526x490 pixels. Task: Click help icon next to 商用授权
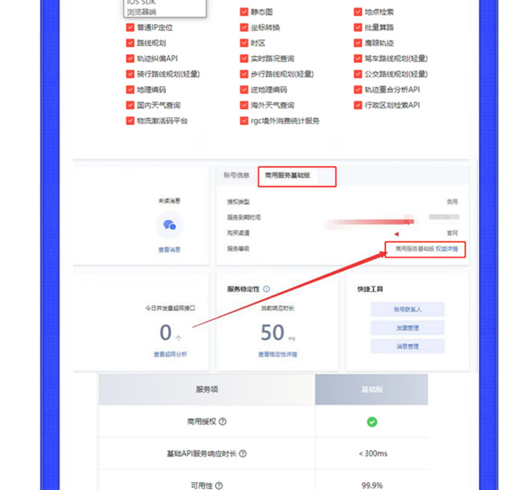[222, 422]
